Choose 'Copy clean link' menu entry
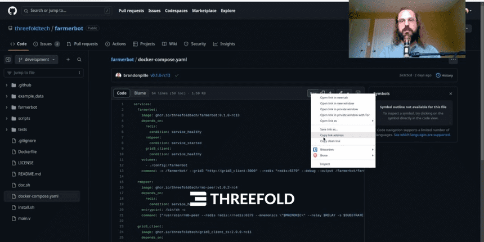 click(x=343, y=141)
